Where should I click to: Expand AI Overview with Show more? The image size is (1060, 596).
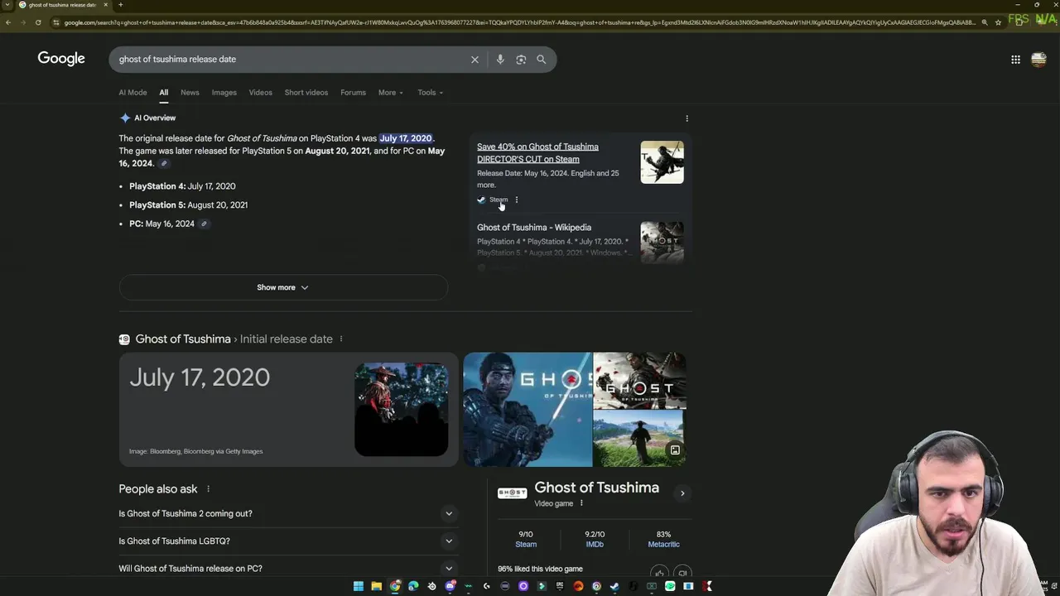click(x=282, y=287)
